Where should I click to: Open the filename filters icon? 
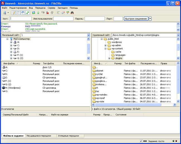pos(58,13)
